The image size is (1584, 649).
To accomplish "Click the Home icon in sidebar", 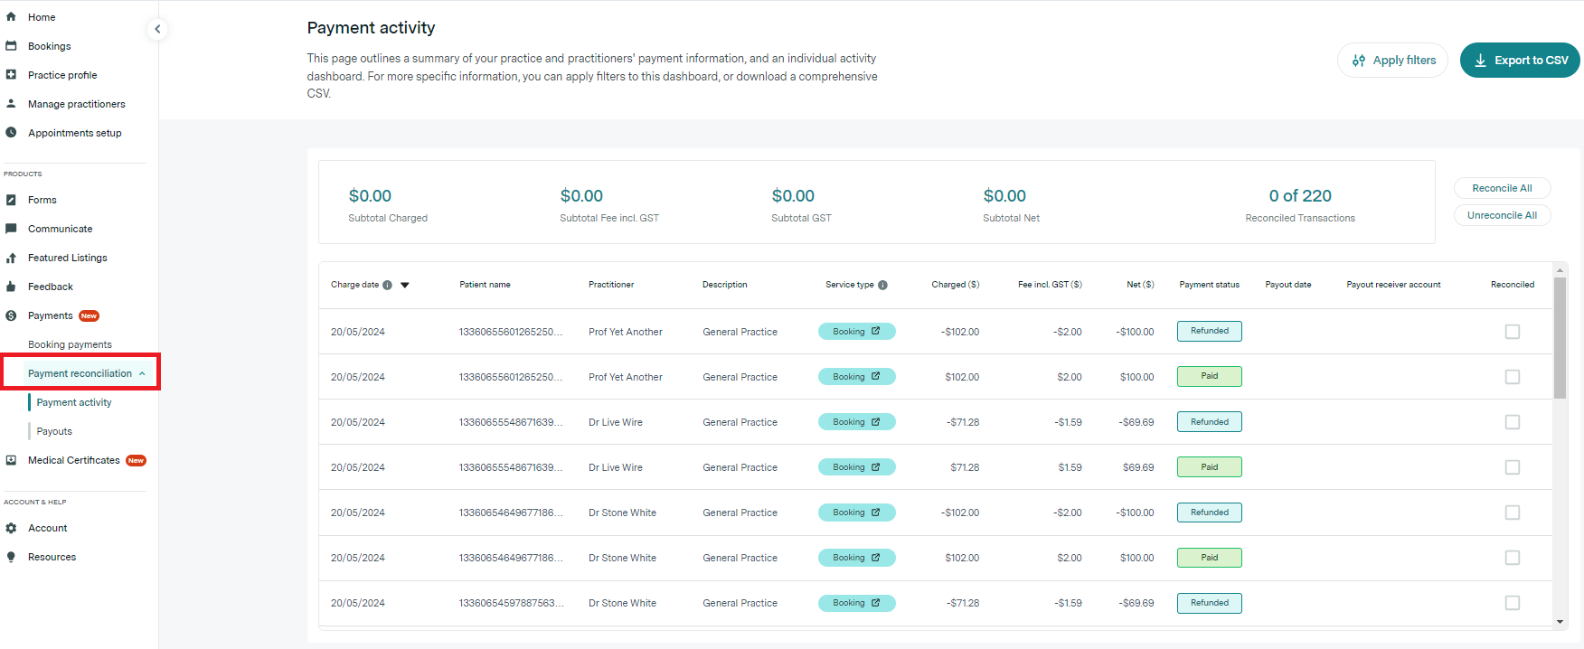I will pyautogui.click(x=11, y=16).
